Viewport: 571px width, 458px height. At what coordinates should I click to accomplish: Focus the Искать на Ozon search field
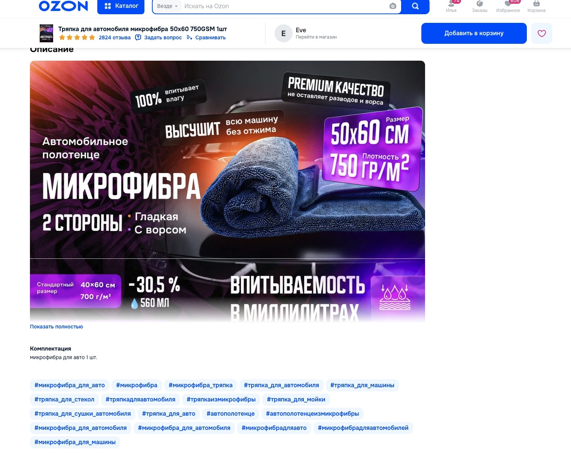pyautogui.click(x=284, y=6)
